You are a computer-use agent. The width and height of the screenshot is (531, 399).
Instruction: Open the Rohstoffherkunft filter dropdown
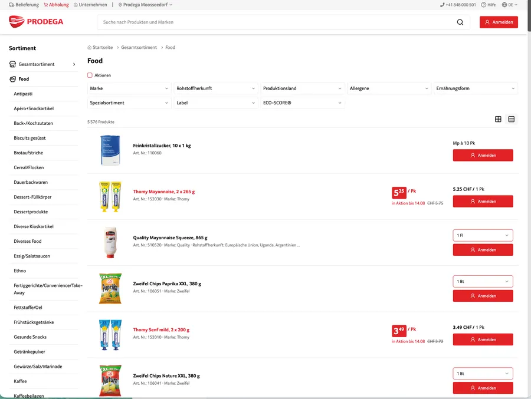[216, 88]
